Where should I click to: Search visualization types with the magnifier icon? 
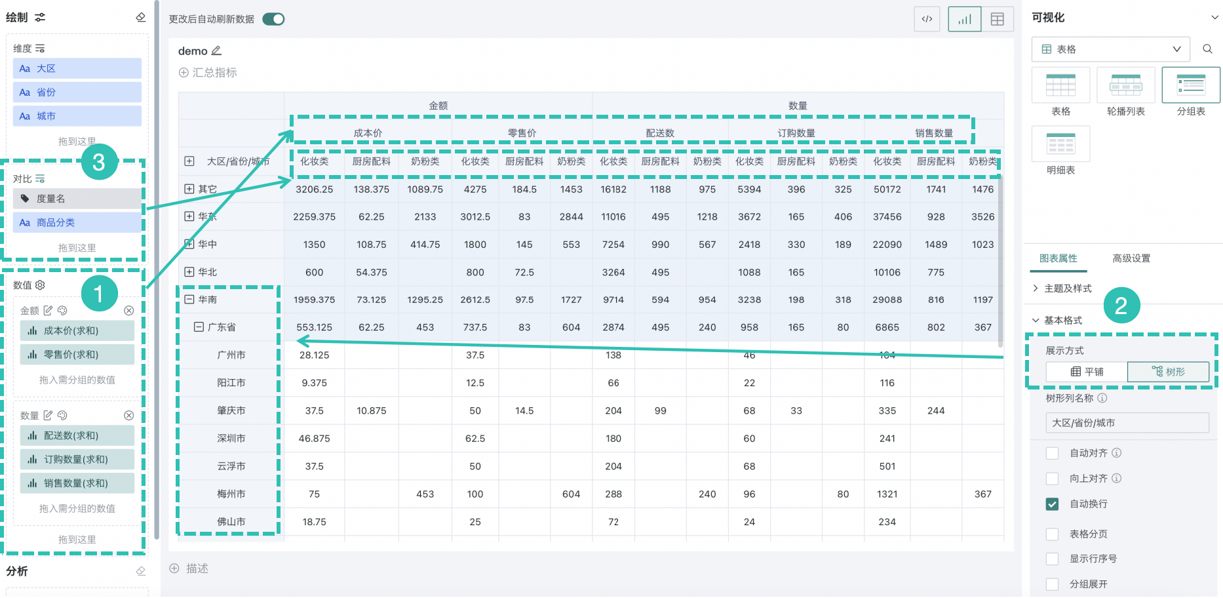[1207, 49]
